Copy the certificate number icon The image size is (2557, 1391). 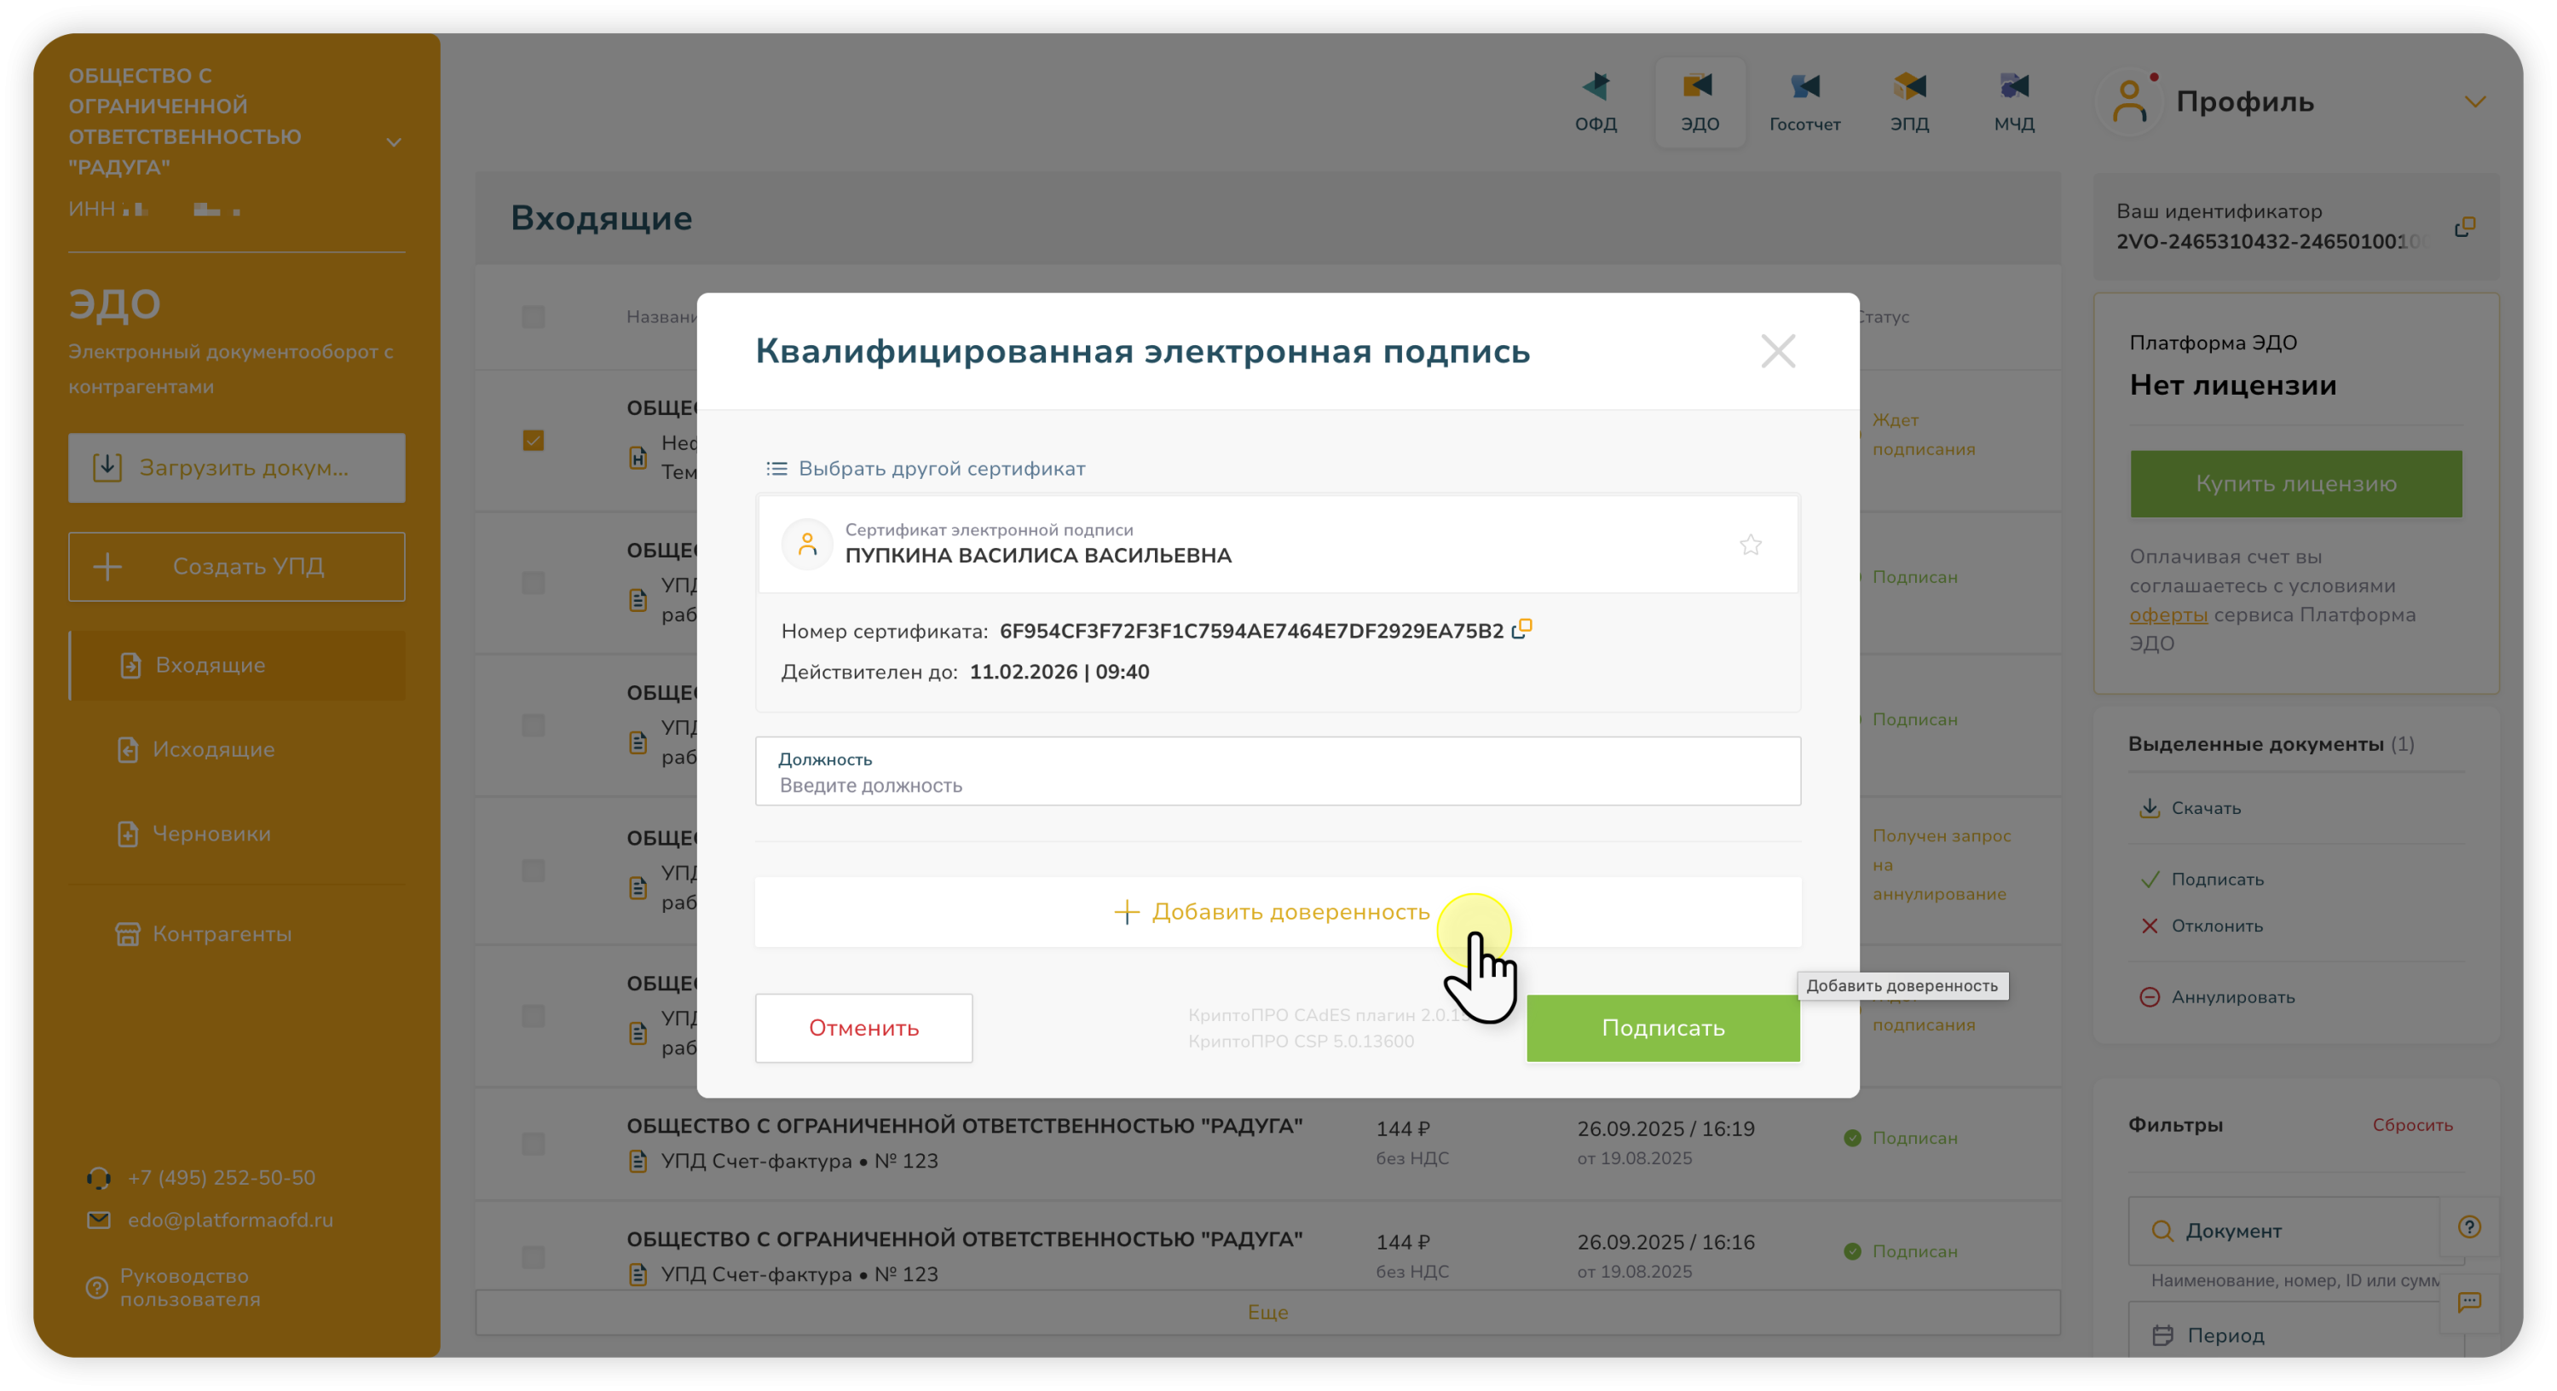tap(1521, 630)
